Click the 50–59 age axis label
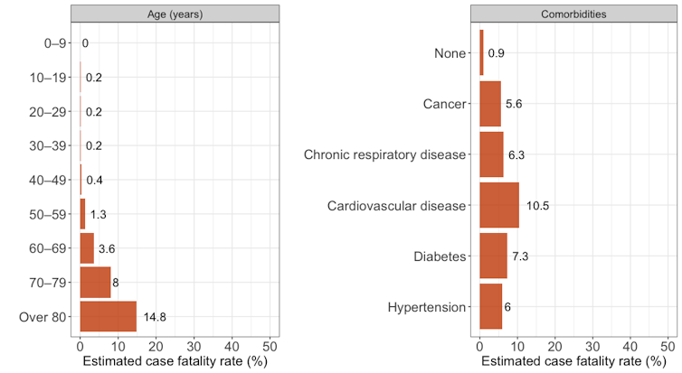Viewport: 682px width, 373px height. (x=50, y=214)
